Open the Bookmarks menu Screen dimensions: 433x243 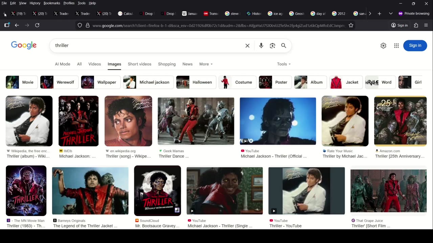click(x=52, y=3)
